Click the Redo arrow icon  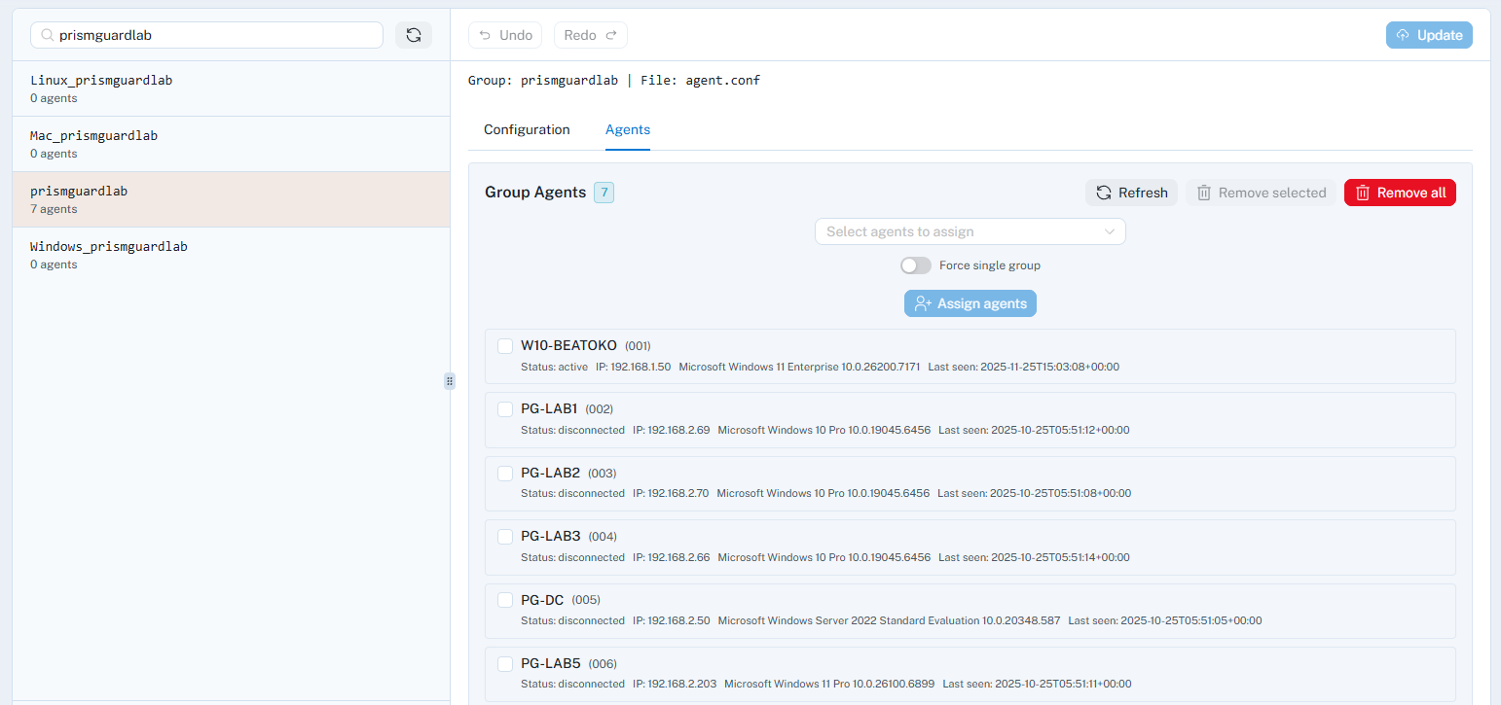tap(613, 34)
